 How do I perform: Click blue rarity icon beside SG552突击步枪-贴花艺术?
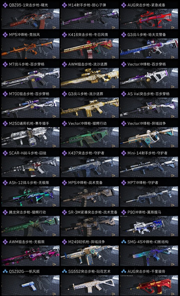click(x=64, y=271)
